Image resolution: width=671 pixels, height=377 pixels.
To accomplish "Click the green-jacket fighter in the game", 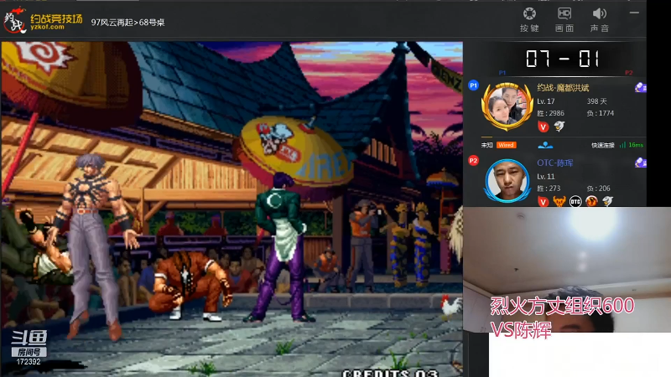I will (x=280, y=248).
